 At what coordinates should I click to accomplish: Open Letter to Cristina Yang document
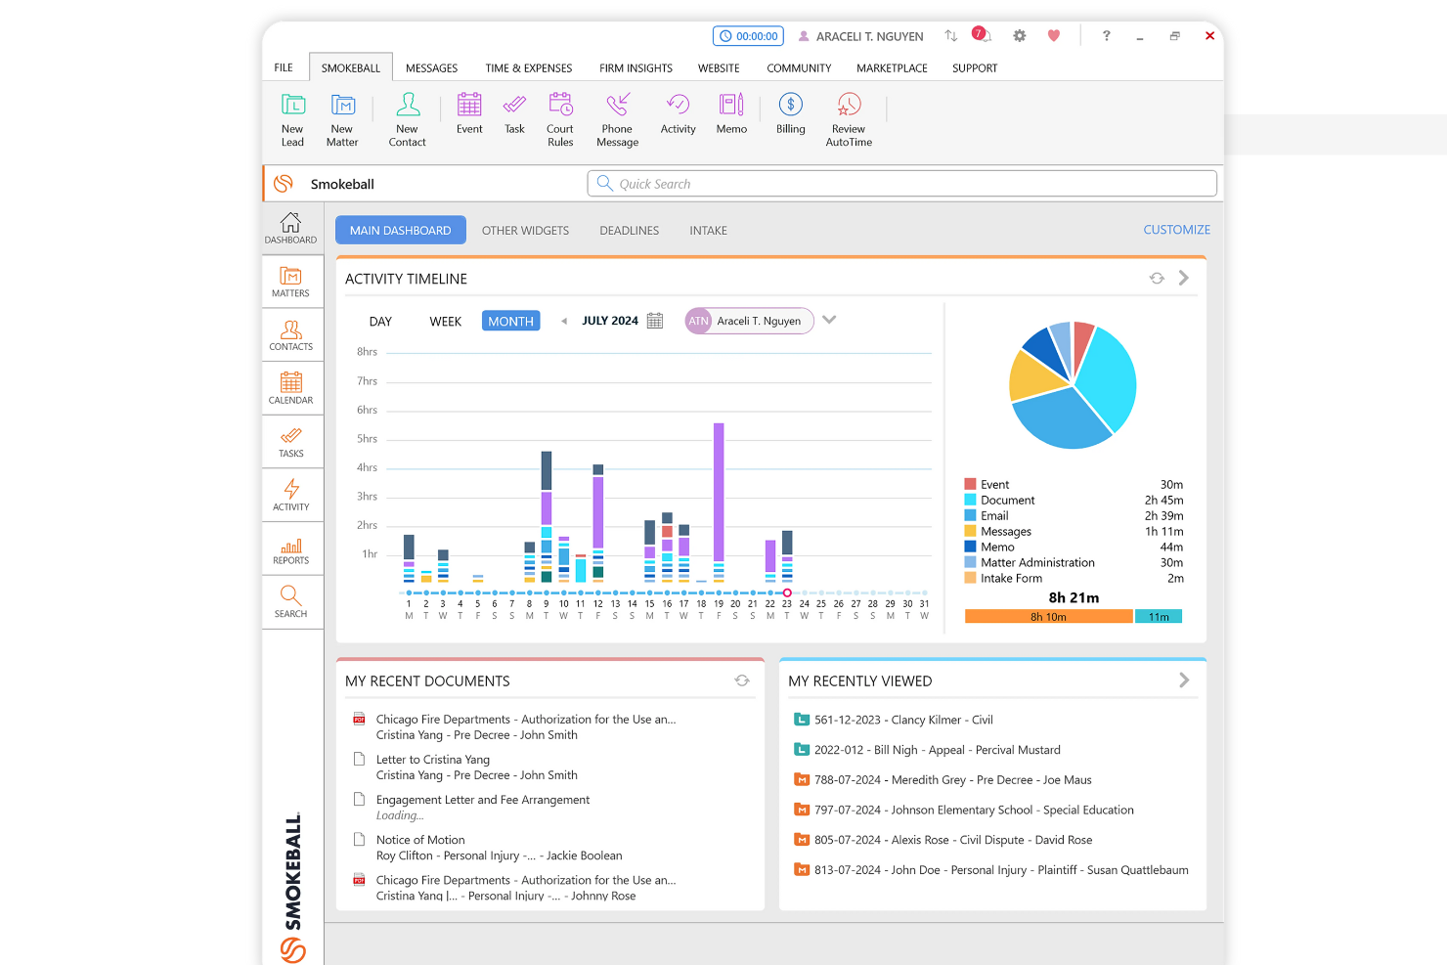coord(433,760)
